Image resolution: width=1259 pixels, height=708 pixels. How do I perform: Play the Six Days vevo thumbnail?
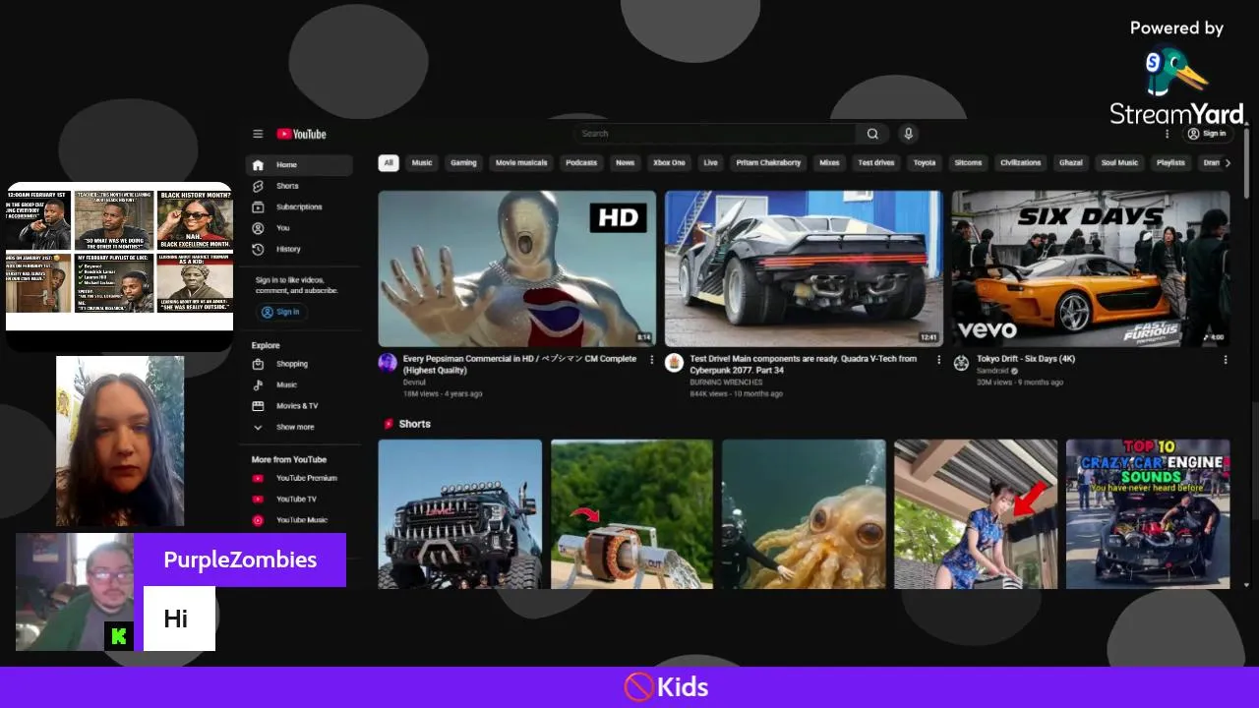(x=1091, y=268)
